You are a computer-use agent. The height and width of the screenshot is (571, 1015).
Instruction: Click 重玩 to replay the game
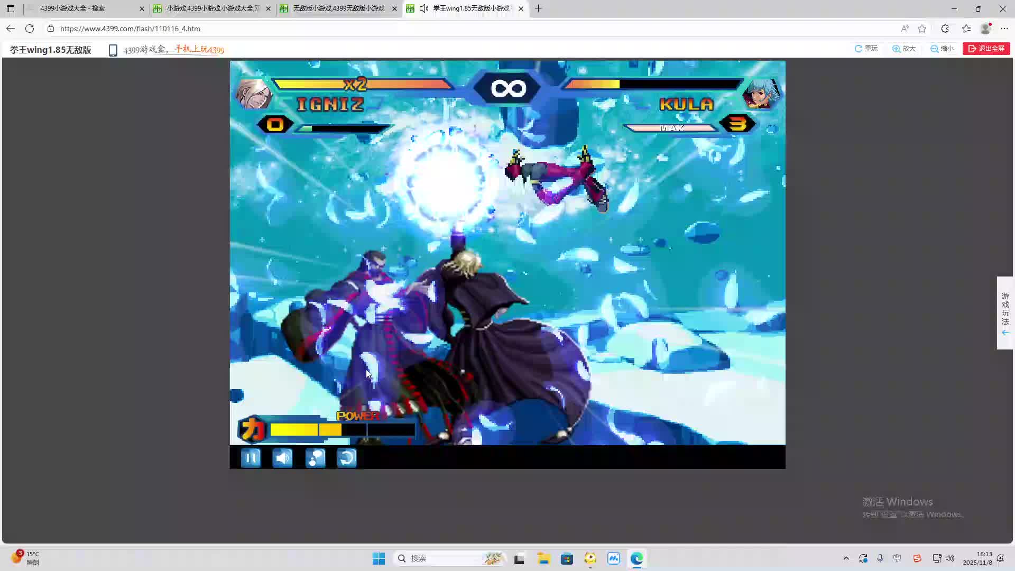click(x=866, y=49)
